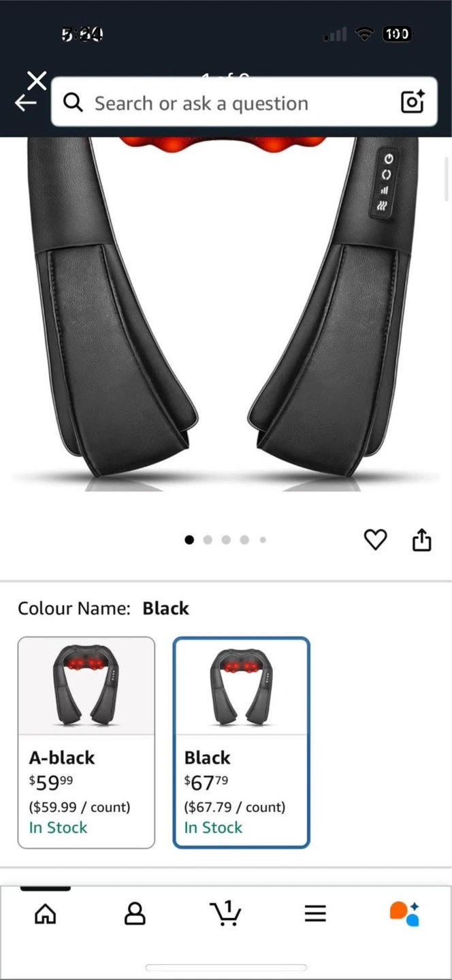This screenshot has height=980, width=452.
Task: Tap the main massager product image
Action: click(225, 314)
